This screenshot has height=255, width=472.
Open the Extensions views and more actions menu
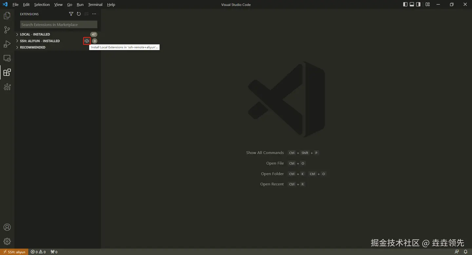point(94,14)
